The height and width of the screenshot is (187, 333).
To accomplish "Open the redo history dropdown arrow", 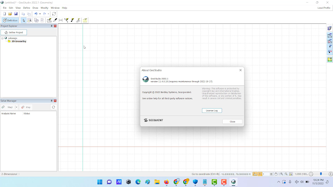I will [x=48, y=14].
